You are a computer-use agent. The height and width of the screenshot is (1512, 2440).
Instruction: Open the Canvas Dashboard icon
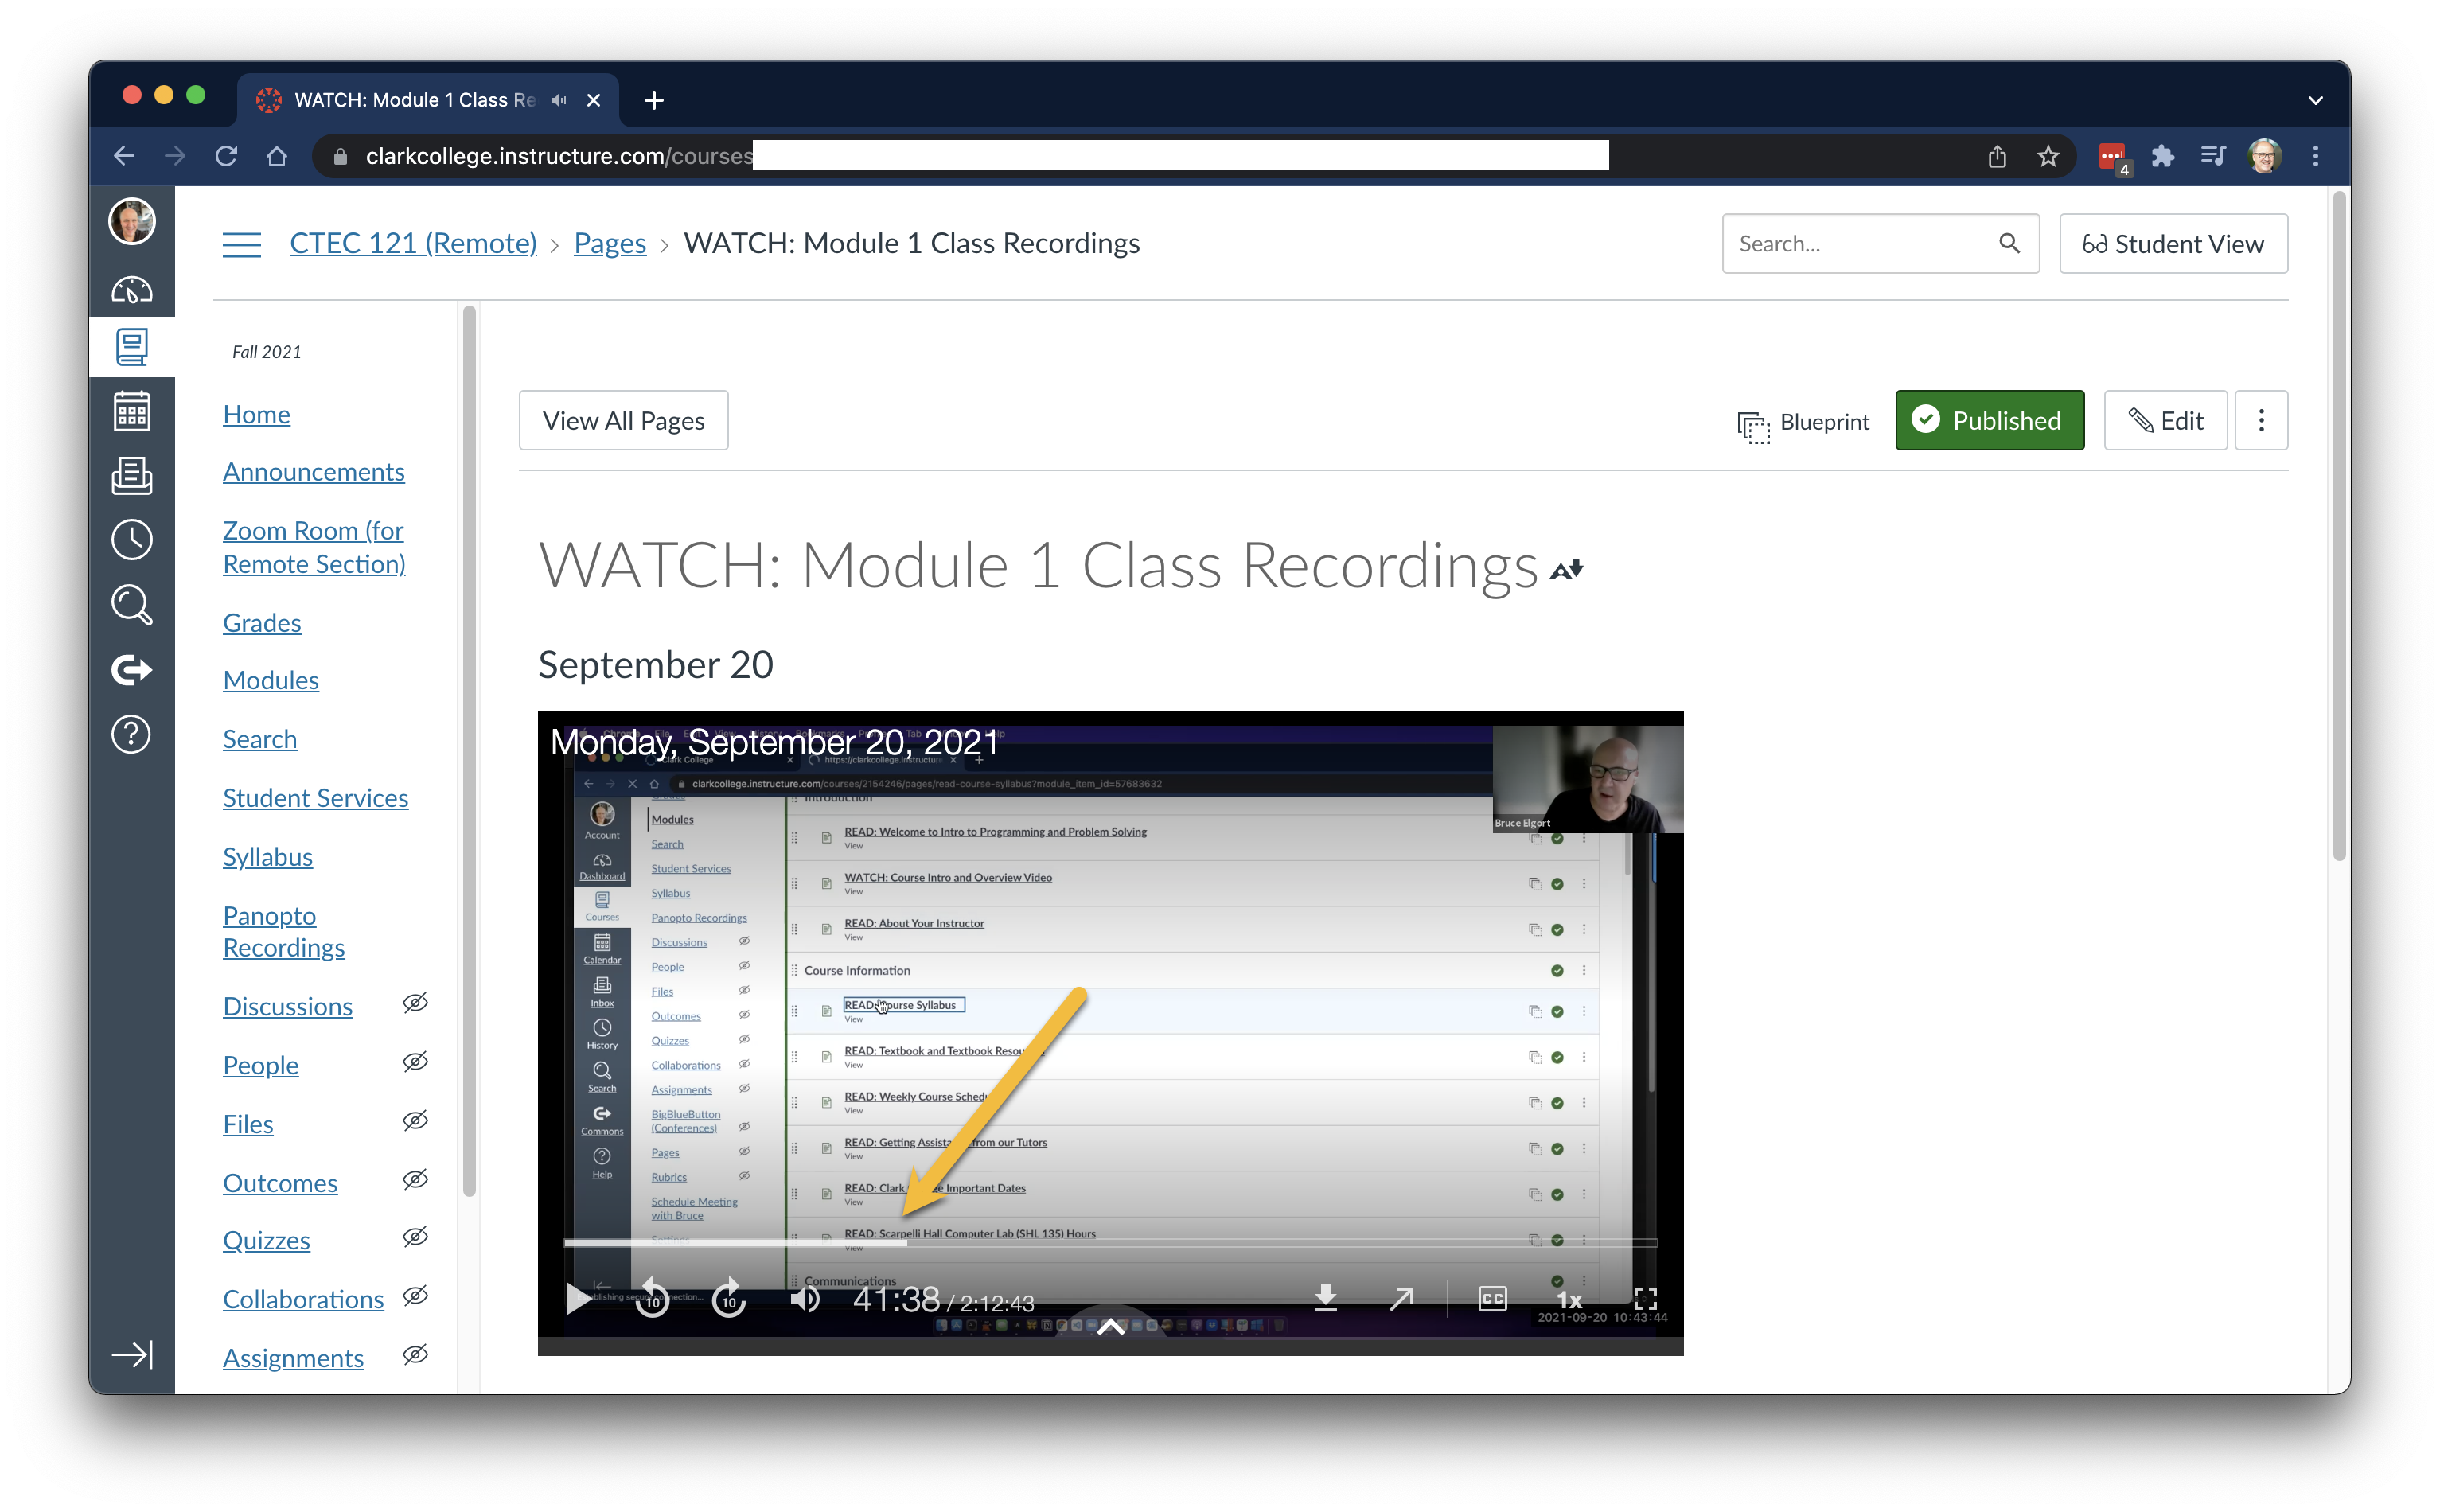point(131,289)
